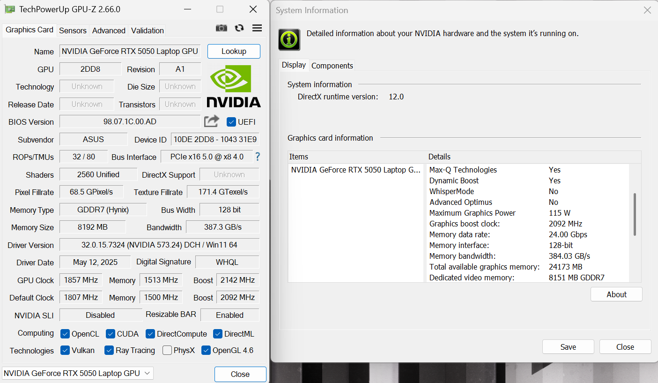Screen dimensions: 658x383
Task: Click the Driver Version field
Action: click(159, 245)
